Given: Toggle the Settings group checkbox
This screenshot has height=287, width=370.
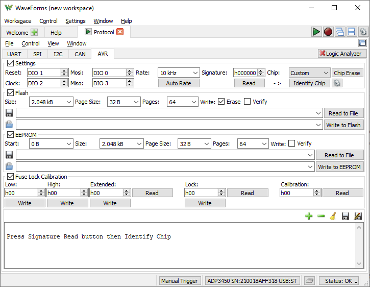Looking at the screenshot, I should pos(10,63).
